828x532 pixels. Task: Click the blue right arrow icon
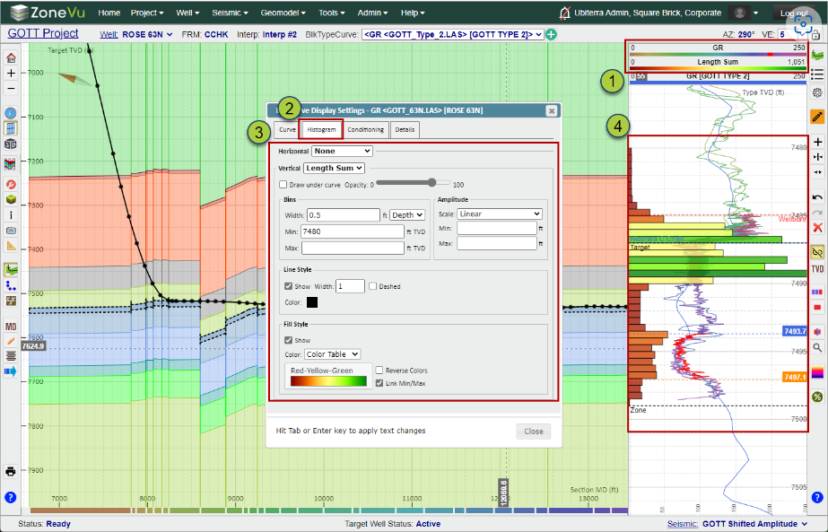point(11,371)
